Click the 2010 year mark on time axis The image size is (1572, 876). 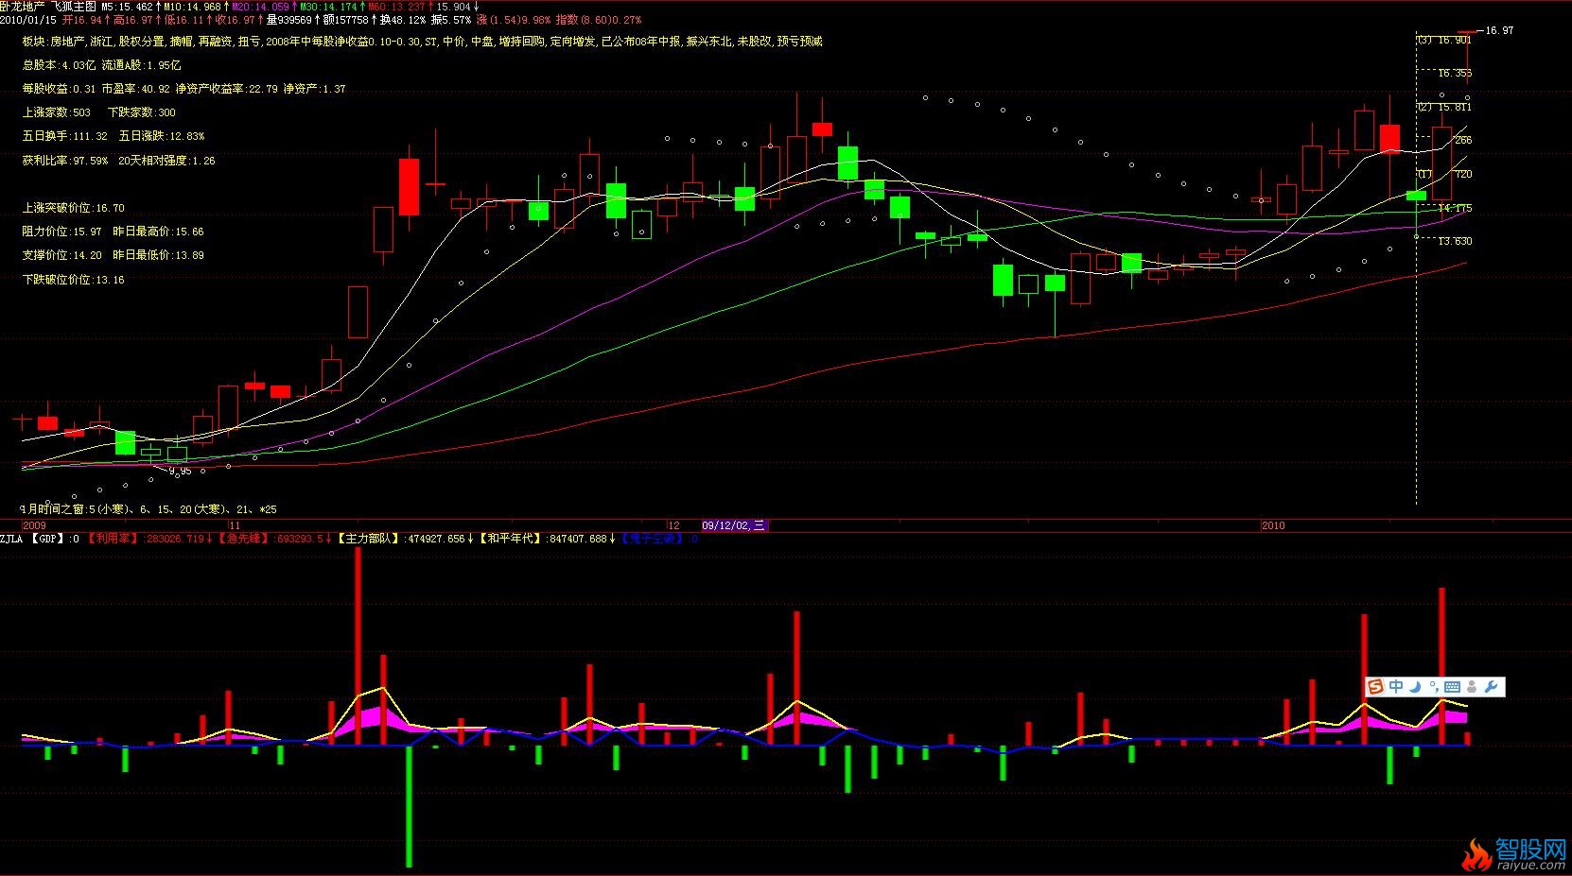click(x=1273, y=525)
